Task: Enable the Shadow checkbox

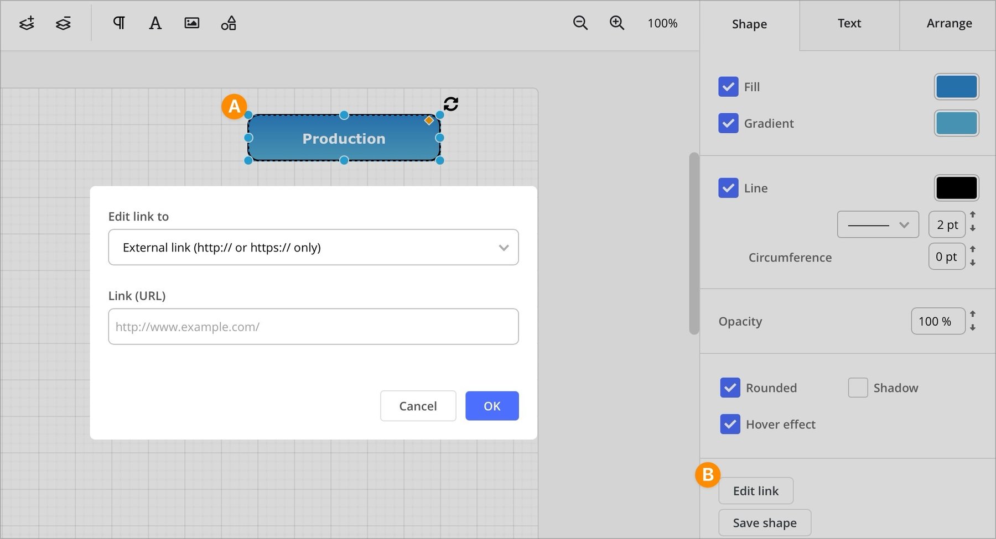Action: [x=858, y=388]
